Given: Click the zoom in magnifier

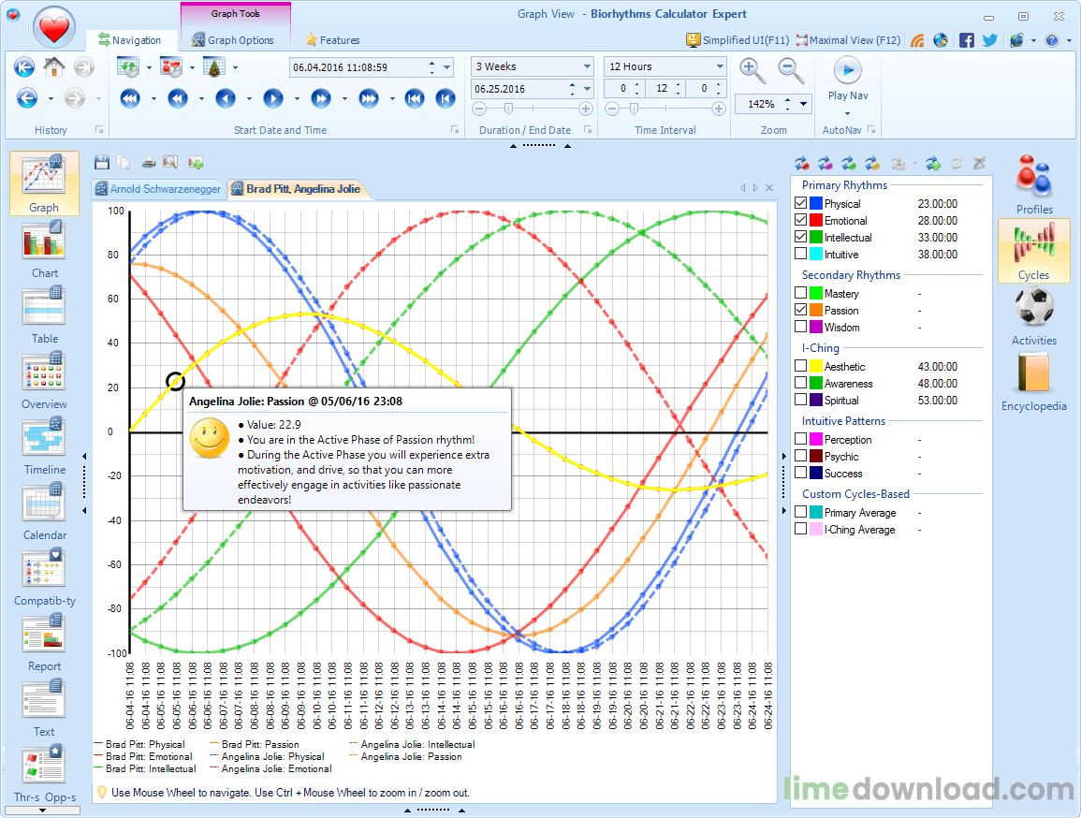Looking at the screenshot, I should coord(752,70).
